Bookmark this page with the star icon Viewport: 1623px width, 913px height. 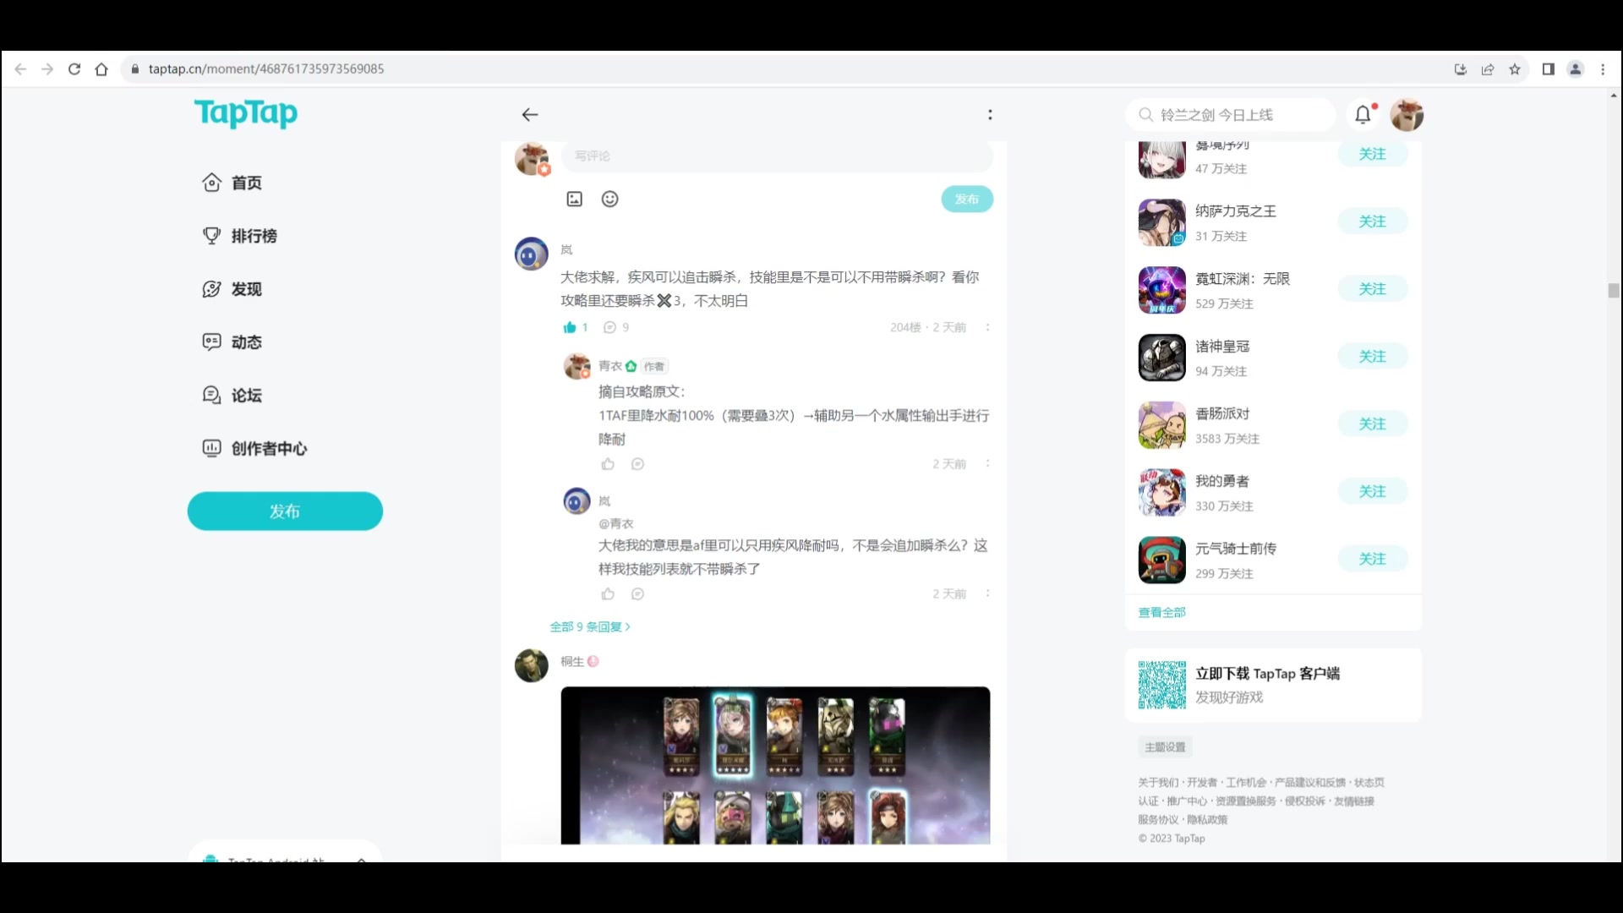point(1515,69)
